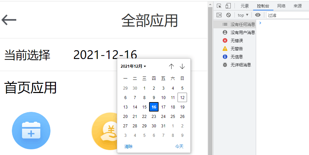The image size is (309, 155).
Task: Click the 过滤 filter input field
Action: [x=287, y=15]
